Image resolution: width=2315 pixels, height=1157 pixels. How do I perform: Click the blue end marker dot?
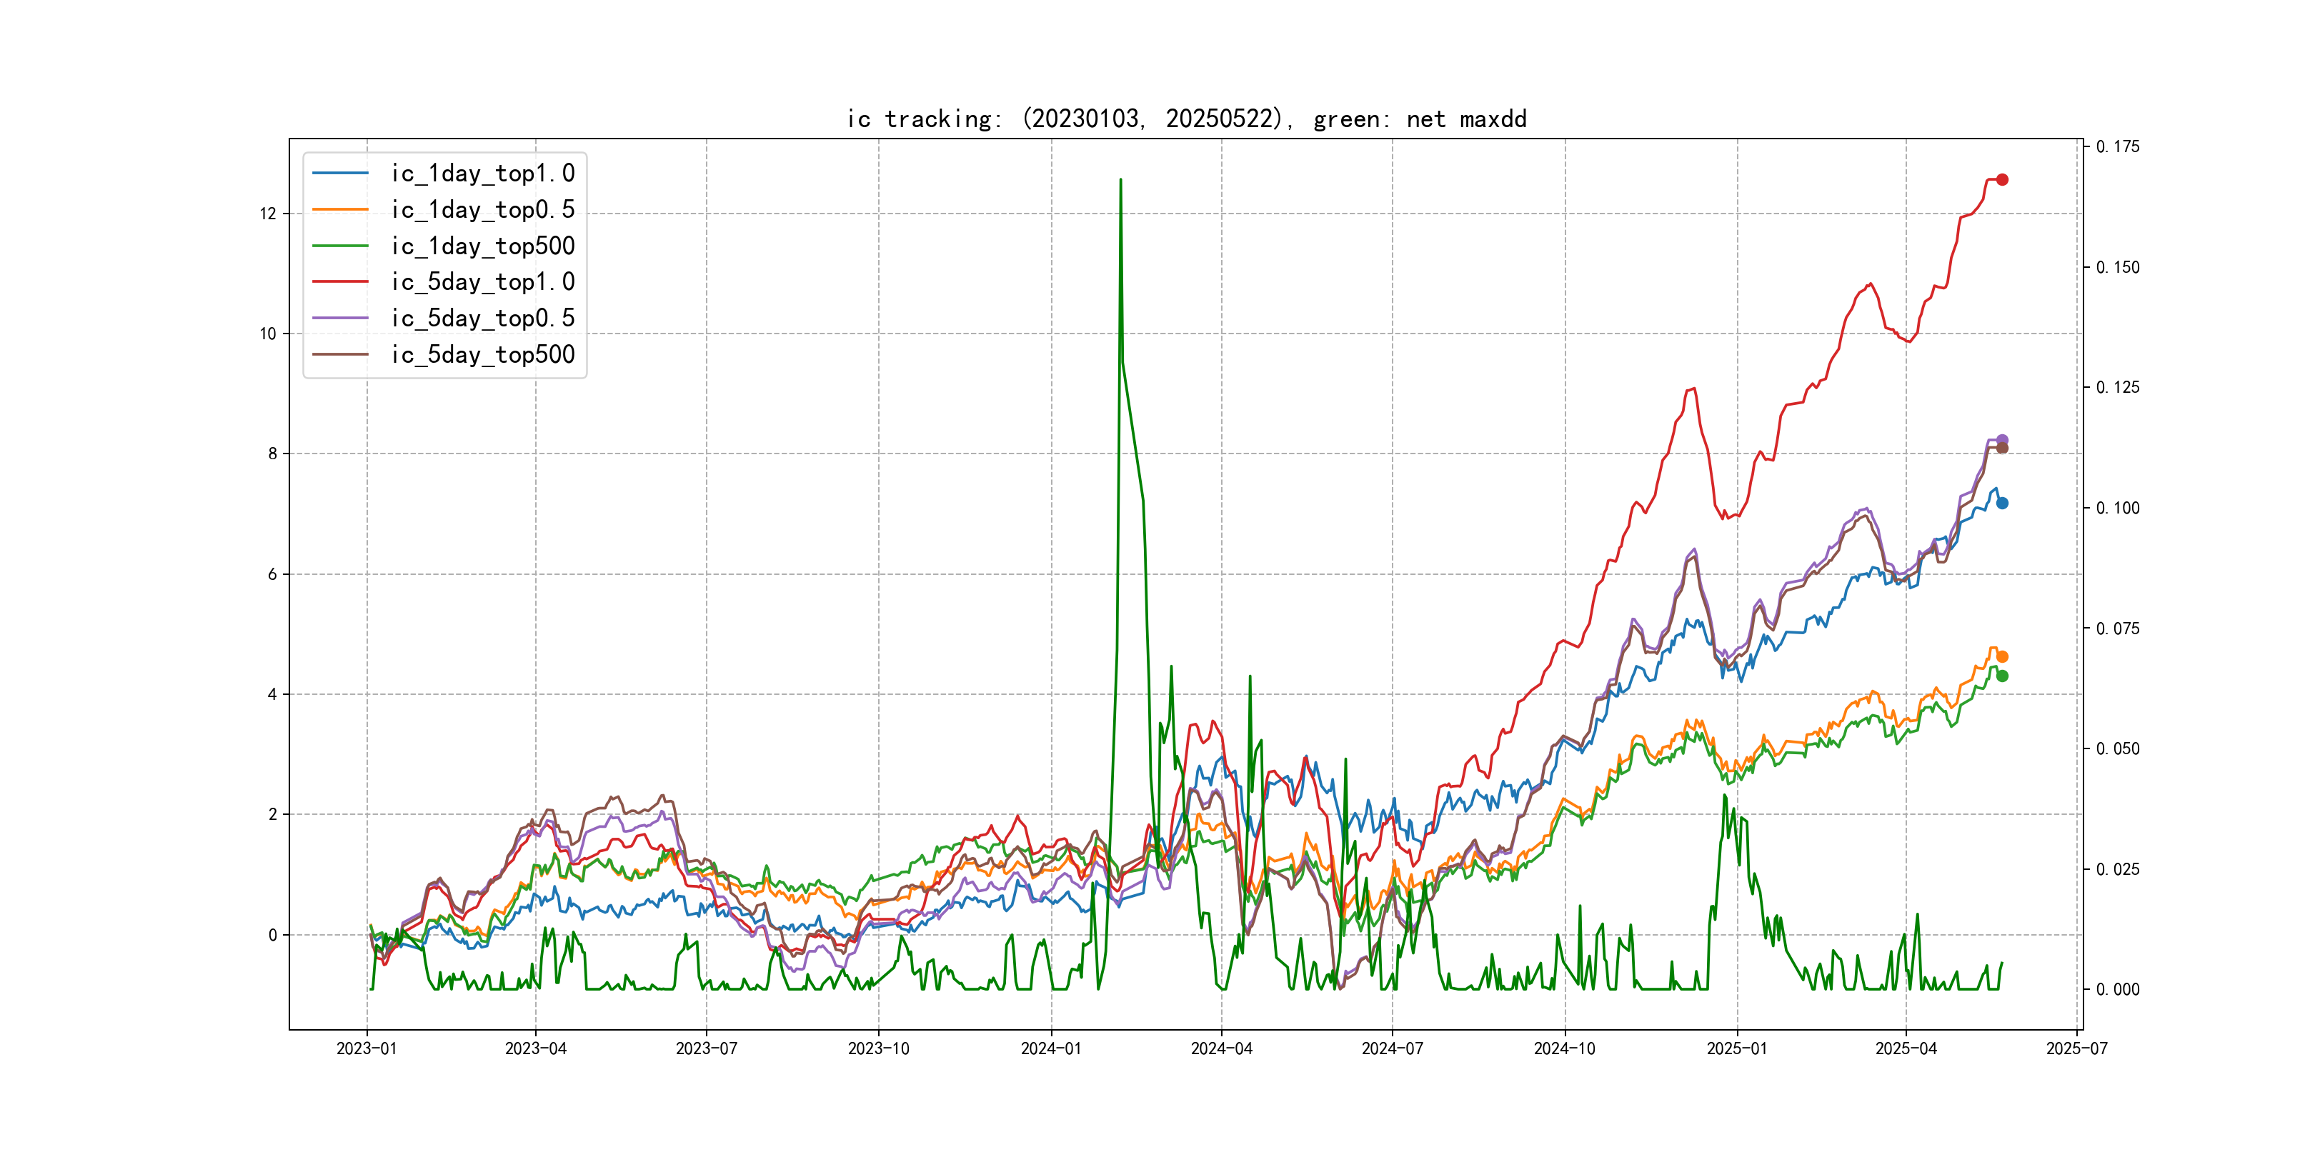coord(2002,503)
